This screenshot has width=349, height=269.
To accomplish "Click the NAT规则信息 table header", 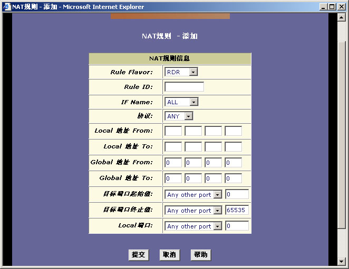I will (170, 58).
